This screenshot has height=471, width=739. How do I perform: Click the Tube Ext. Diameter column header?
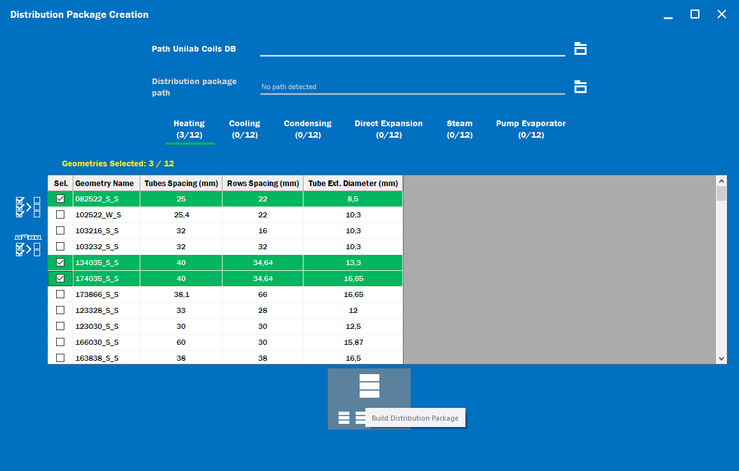[353, 184]
